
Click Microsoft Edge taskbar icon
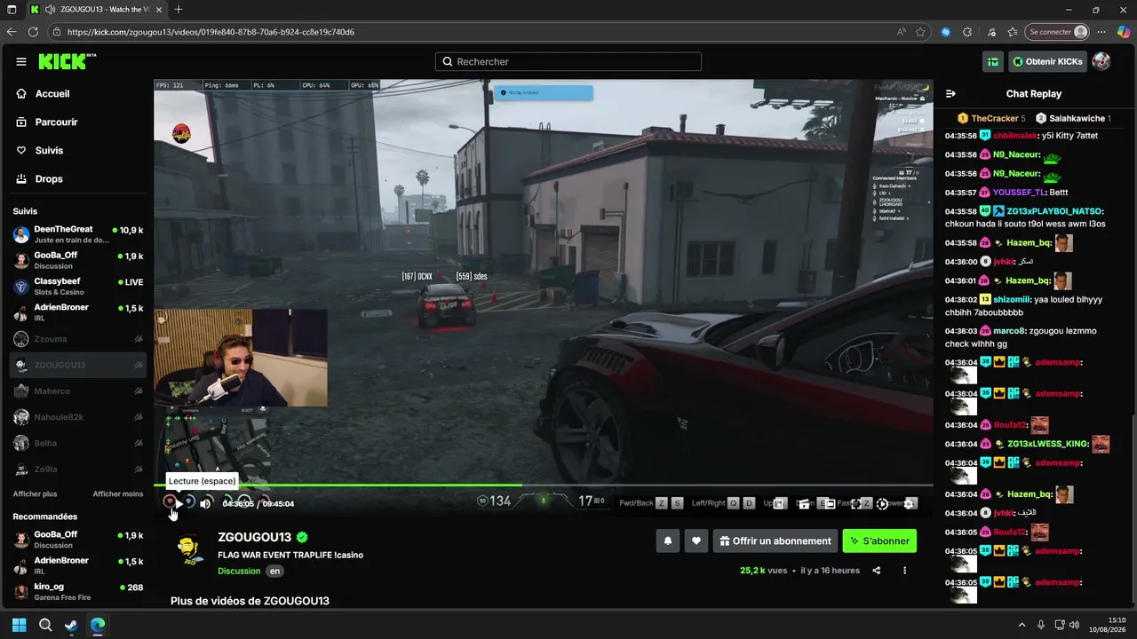(x=97, y=625)
